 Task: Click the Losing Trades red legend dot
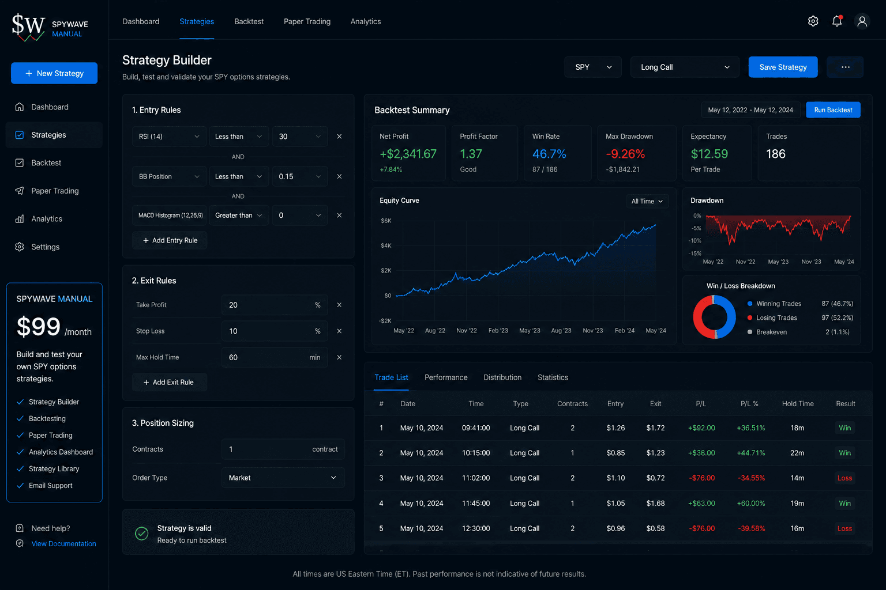(x=750, y=318)
